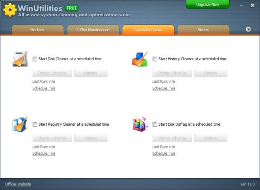Switch to the Modules tab
This screenshot has height=190, width=260.
[x=38, y=30]
